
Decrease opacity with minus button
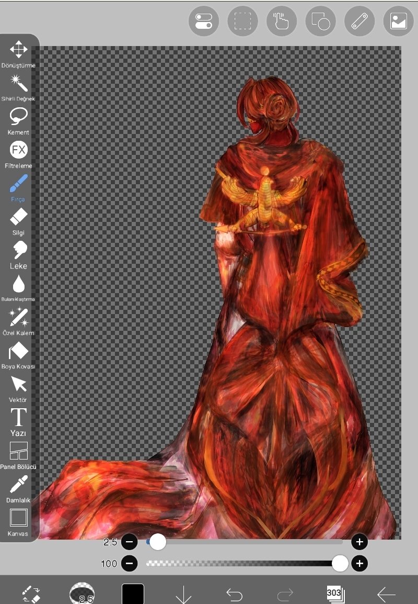(x=130, y=564)
